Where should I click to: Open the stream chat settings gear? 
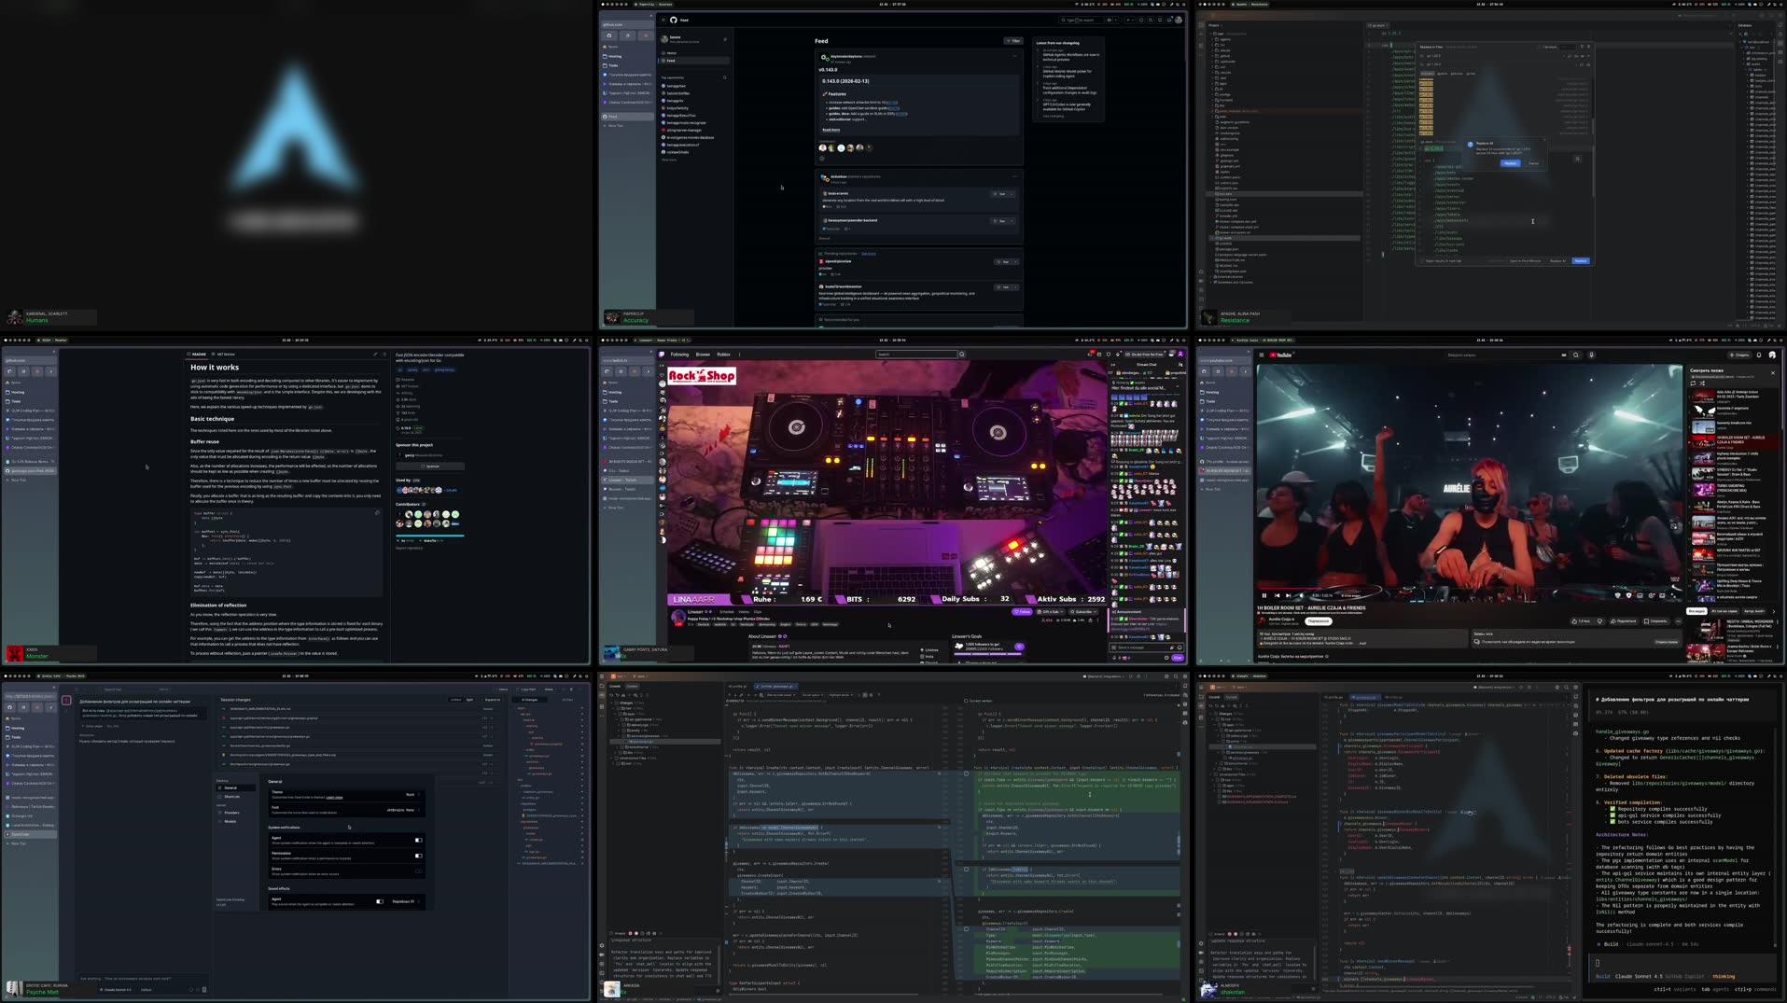pyautogui.click(x=1166, y=658)
